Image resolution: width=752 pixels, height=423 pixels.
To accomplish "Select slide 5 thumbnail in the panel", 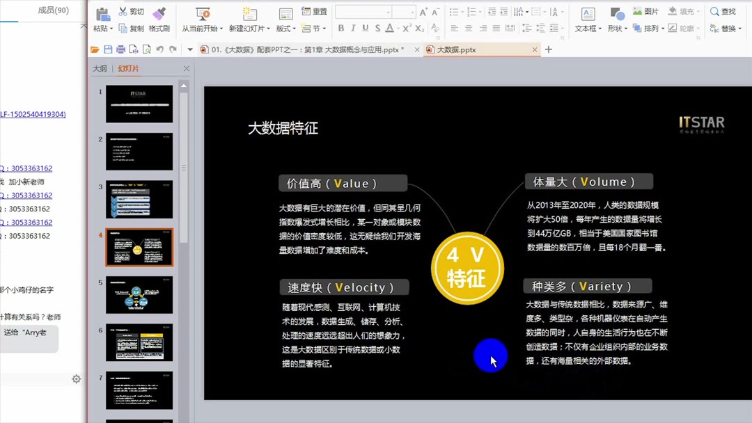I will (x=139, y=295).
